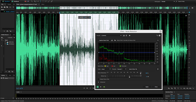Click the open file icon in Files panel
The image size is (196, 102).
pos(2,7)
